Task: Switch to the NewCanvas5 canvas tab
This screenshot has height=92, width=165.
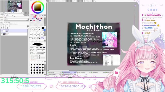Action: 69,74
